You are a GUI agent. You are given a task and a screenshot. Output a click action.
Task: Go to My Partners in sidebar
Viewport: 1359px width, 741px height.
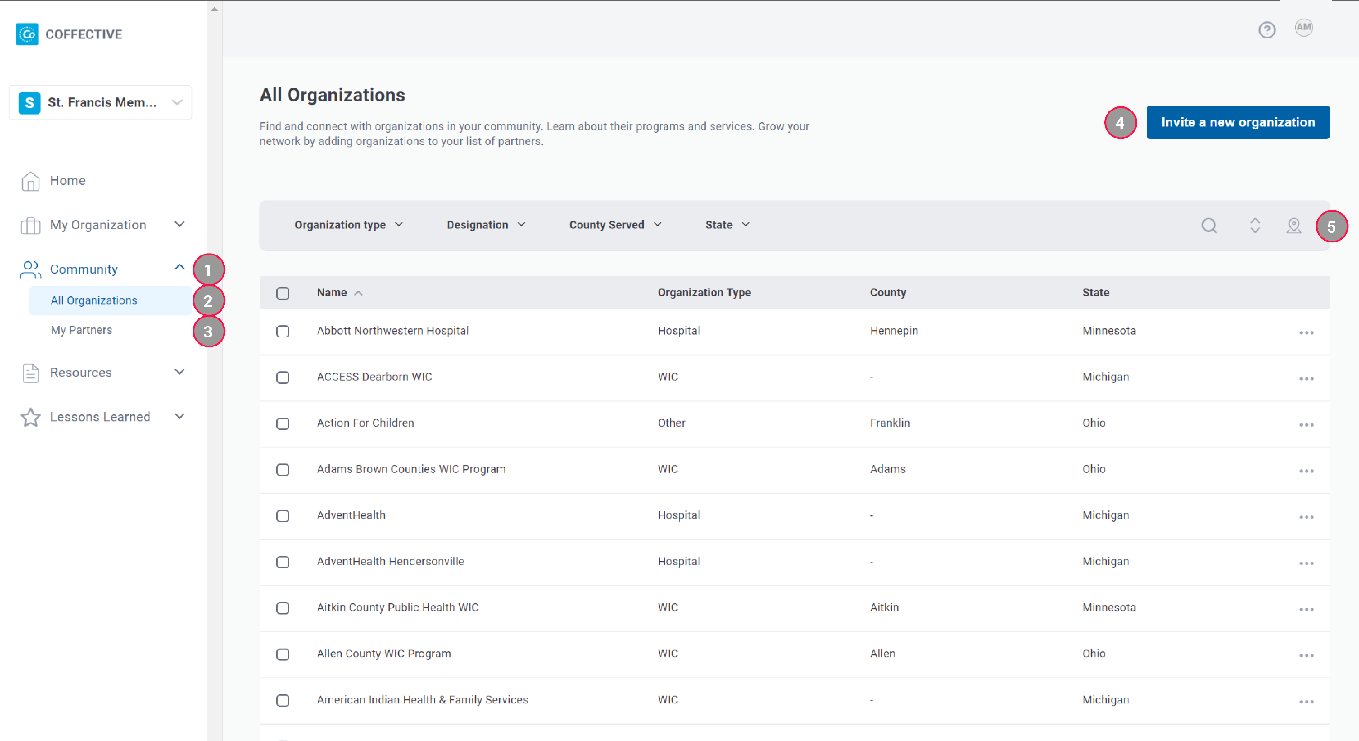coord(81,330)
